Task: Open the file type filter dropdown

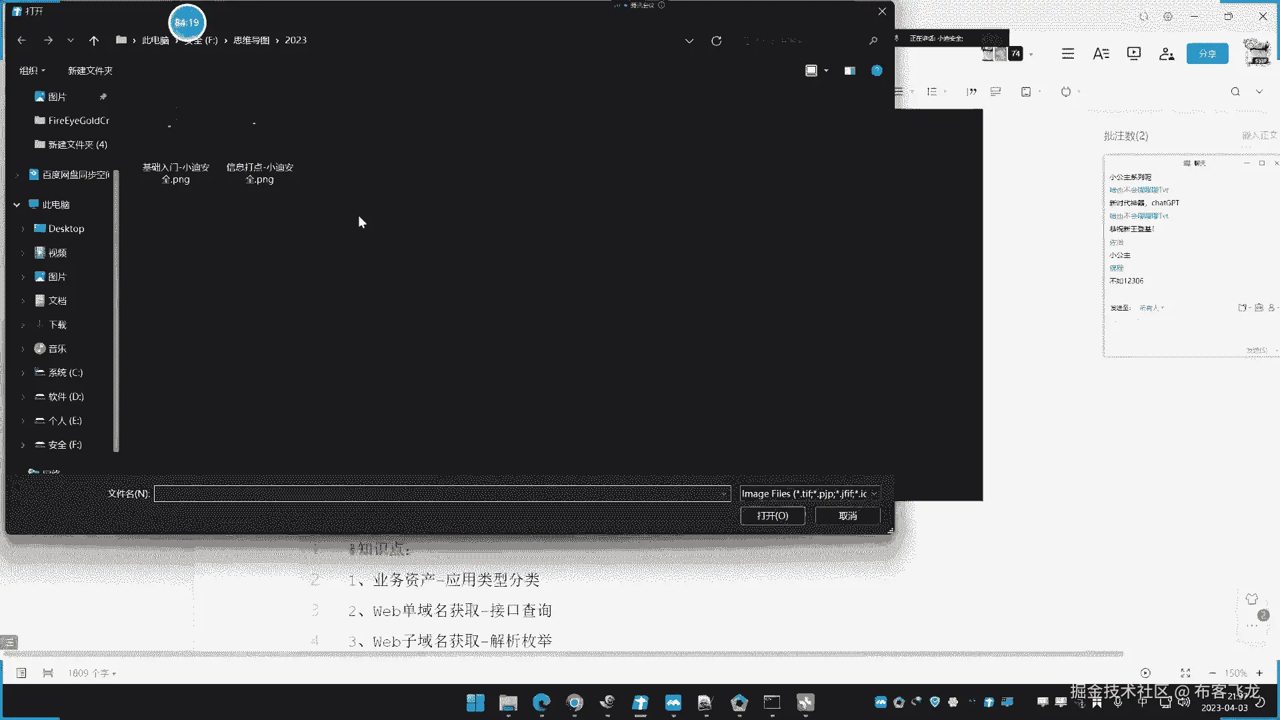Action: click(x=809, y=494)
